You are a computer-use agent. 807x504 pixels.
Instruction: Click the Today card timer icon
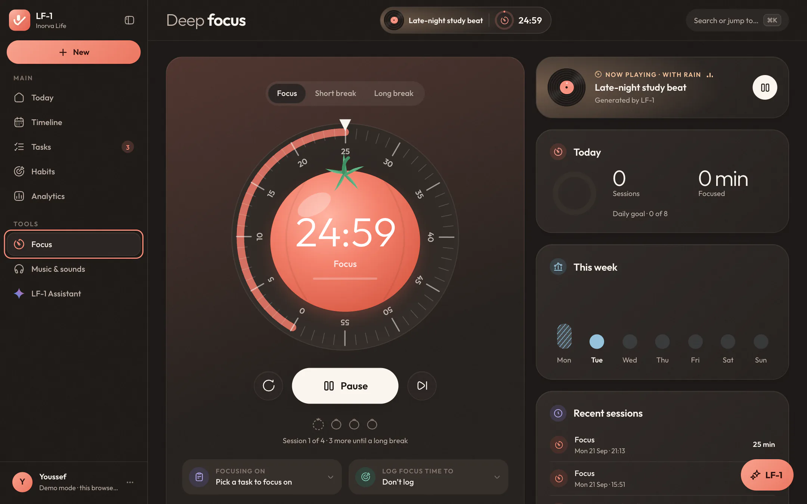coord(558,152)
